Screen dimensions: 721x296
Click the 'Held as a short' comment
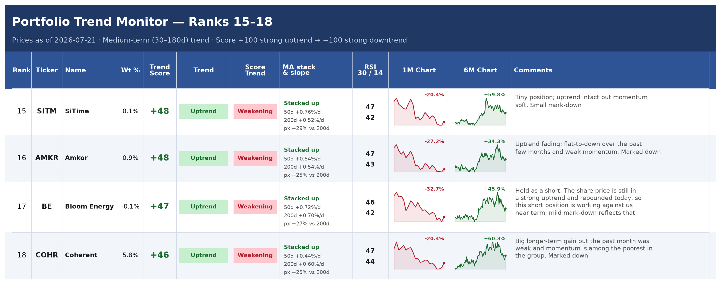tap(578, 202)
